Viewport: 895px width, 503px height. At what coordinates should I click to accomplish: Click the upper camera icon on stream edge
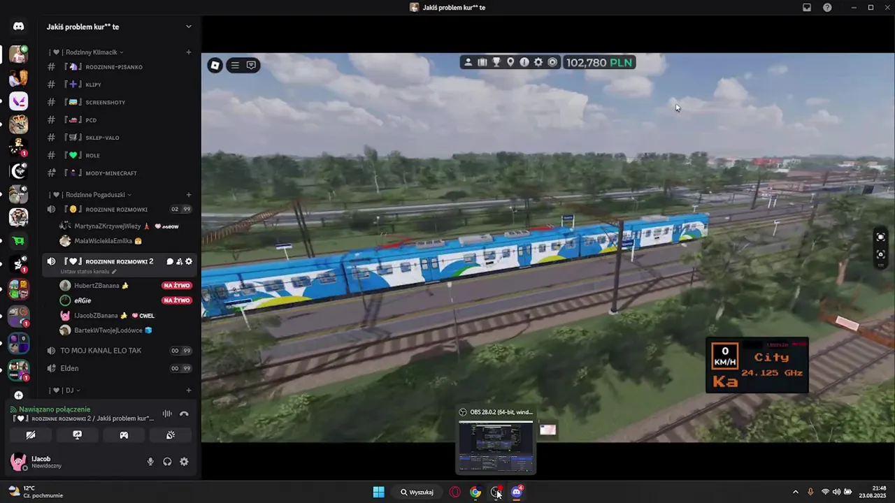pos(881,237)
